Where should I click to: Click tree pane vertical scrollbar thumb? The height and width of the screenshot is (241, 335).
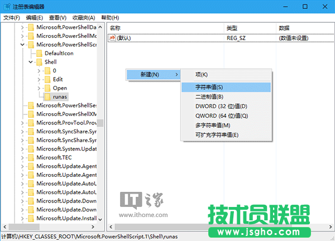tap(100, 123)
